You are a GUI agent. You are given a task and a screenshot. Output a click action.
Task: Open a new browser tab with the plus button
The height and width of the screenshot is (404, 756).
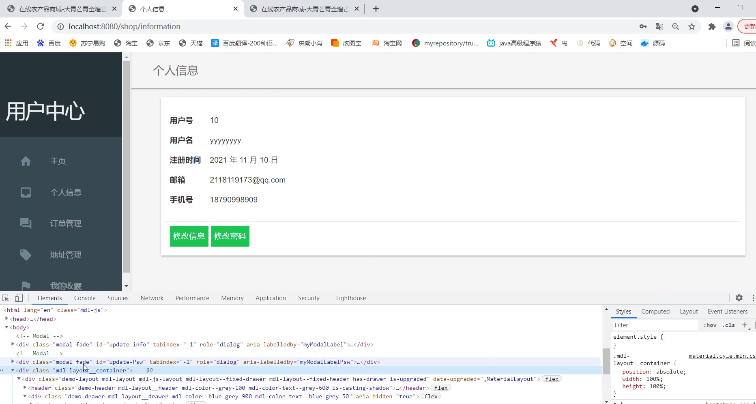coord(376,9)
